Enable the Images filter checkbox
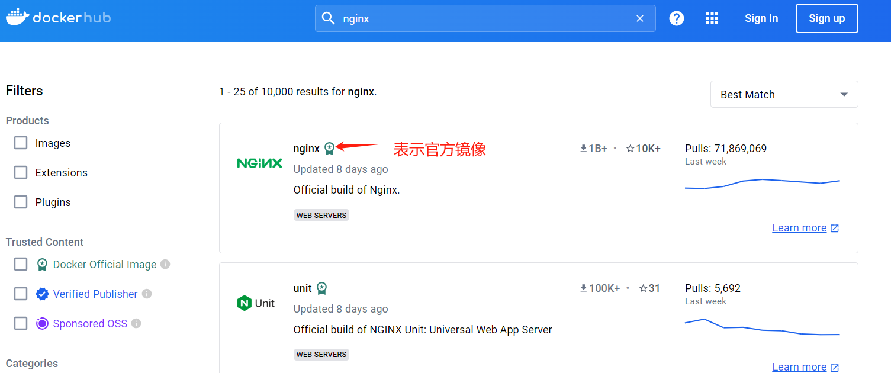 pyautogui.click(x=21, y=143)
